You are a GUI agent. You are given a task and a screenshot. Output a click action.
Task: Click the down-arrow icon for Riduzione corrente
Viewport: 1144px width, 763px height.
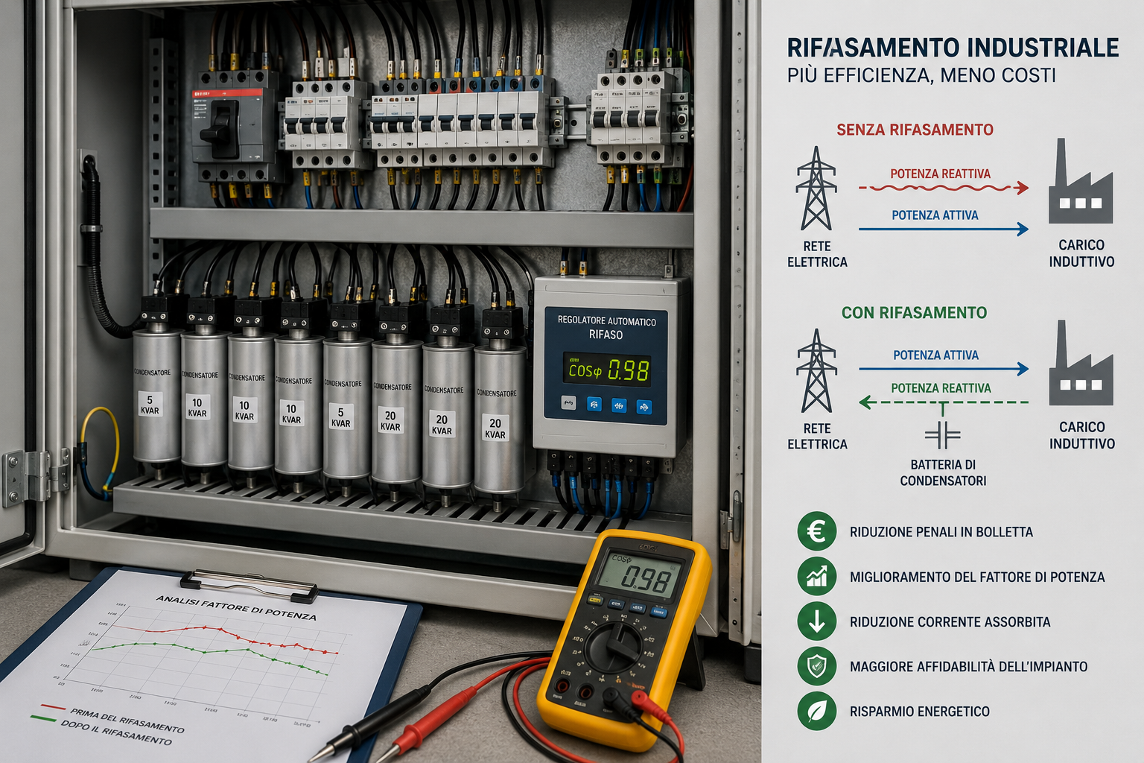(817, 621)
